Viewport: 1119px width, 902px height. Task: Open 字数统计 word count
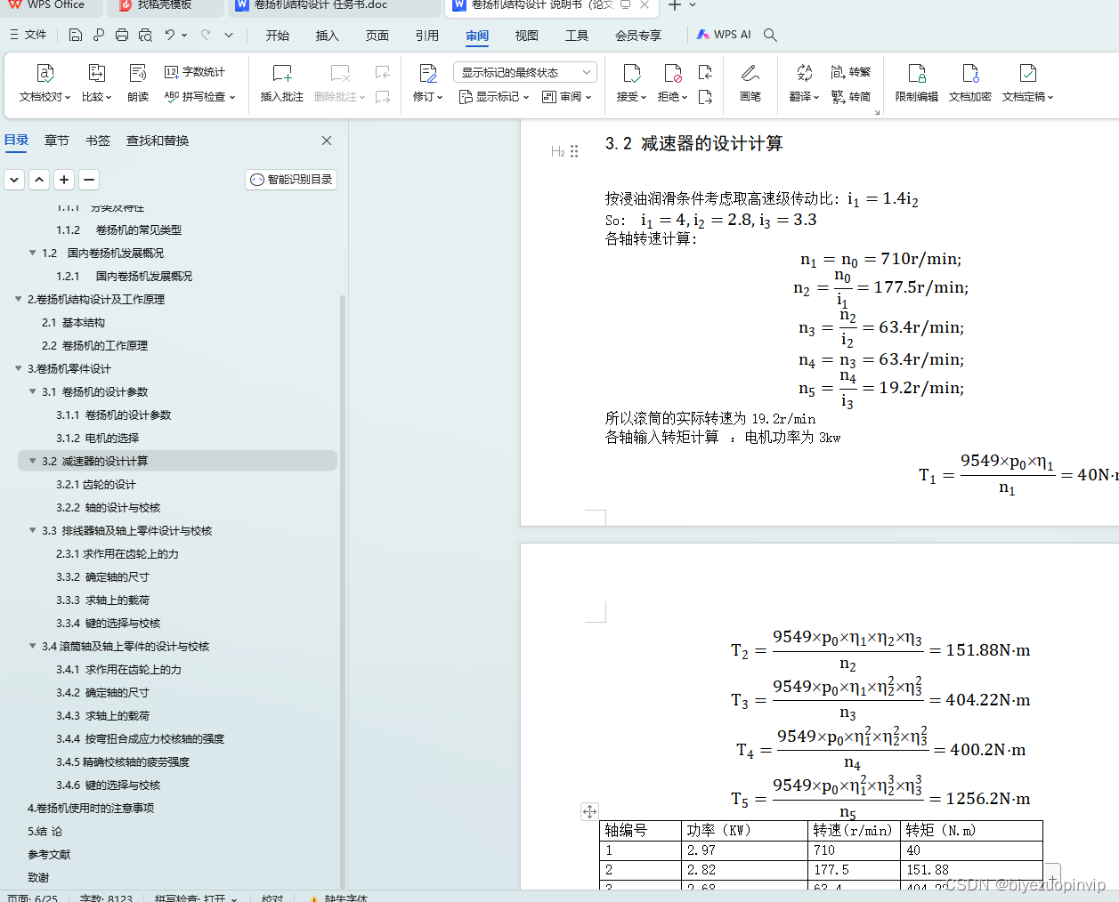(x=195, y=72)
